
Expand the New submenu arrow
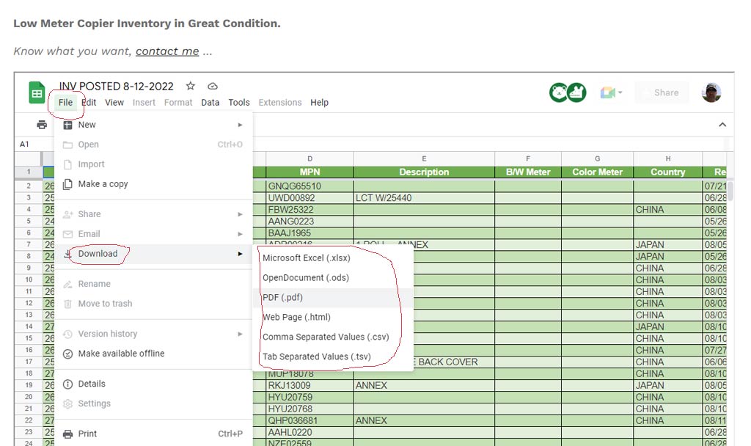pos(240,125)
